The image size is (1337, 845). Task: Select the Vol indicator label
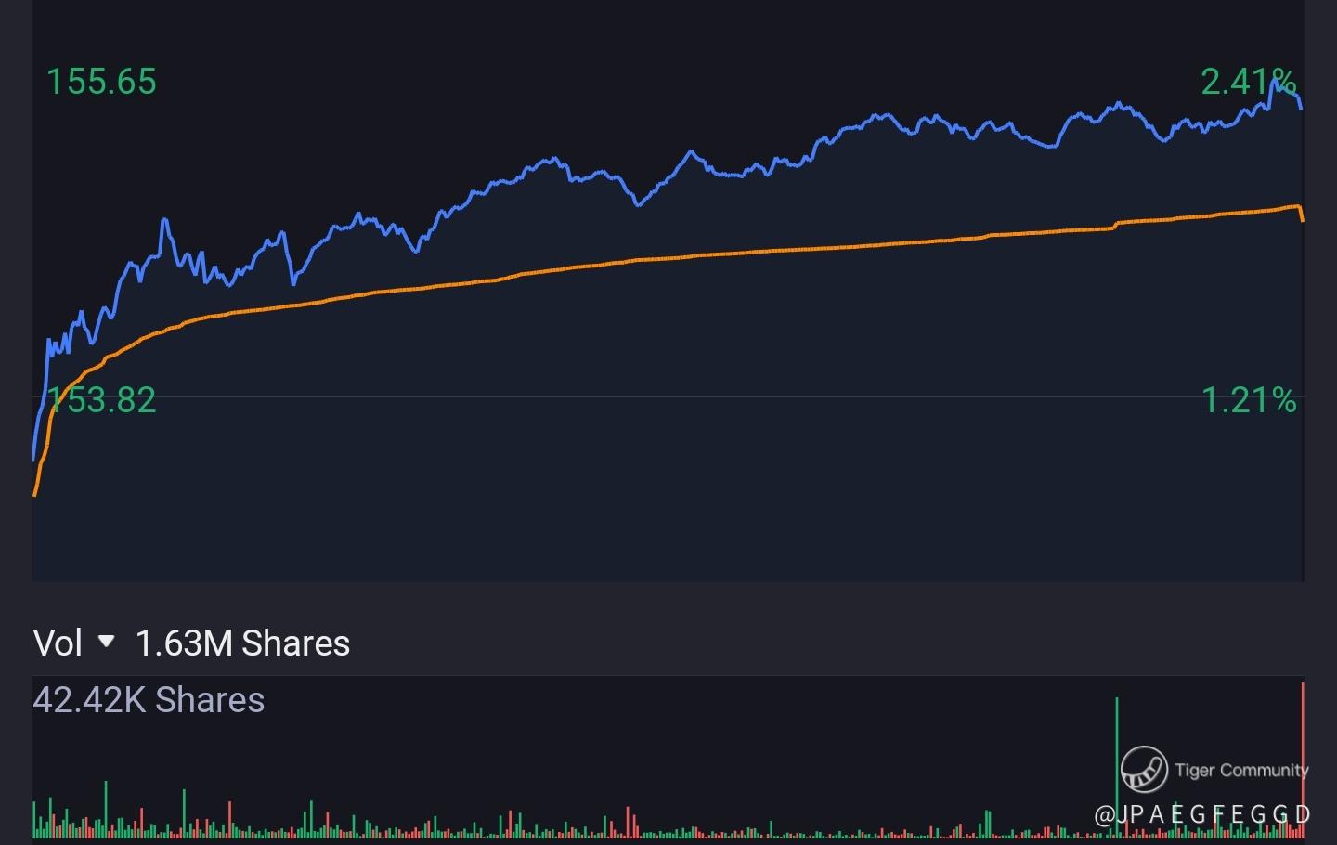point(58,643)
